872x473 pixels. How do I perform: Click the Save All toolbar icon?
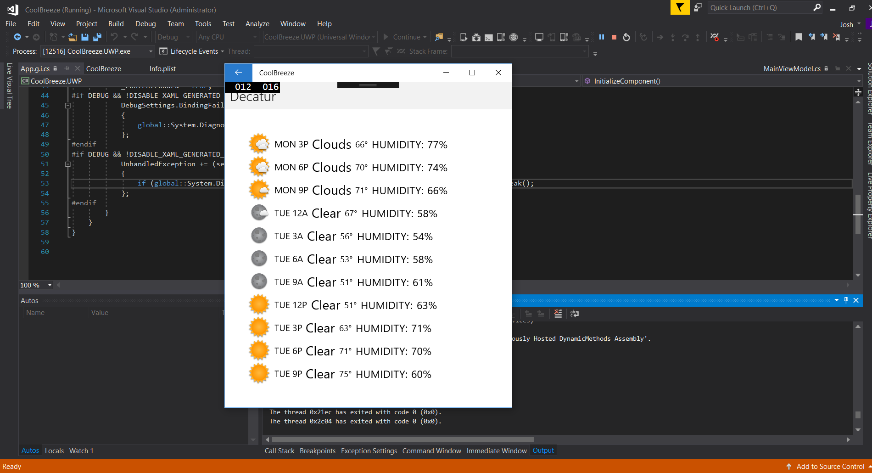click(97, 37)
